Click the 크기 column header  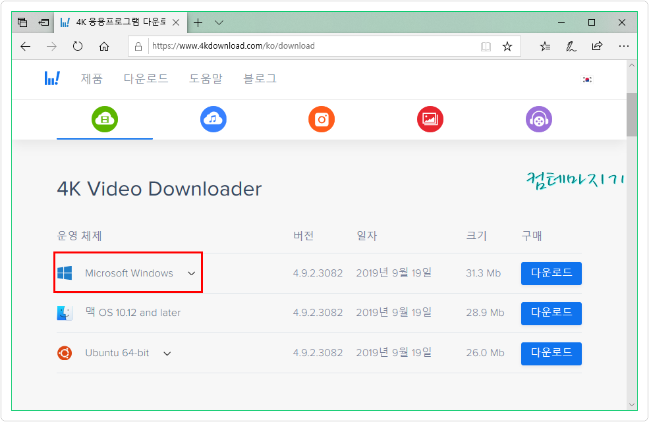pos(476,236)
